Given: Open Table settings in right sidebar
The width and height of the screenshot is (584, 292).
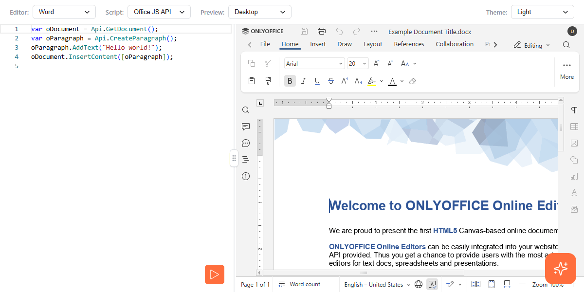Looking at the screenshot, I should [x=574, y=127].
